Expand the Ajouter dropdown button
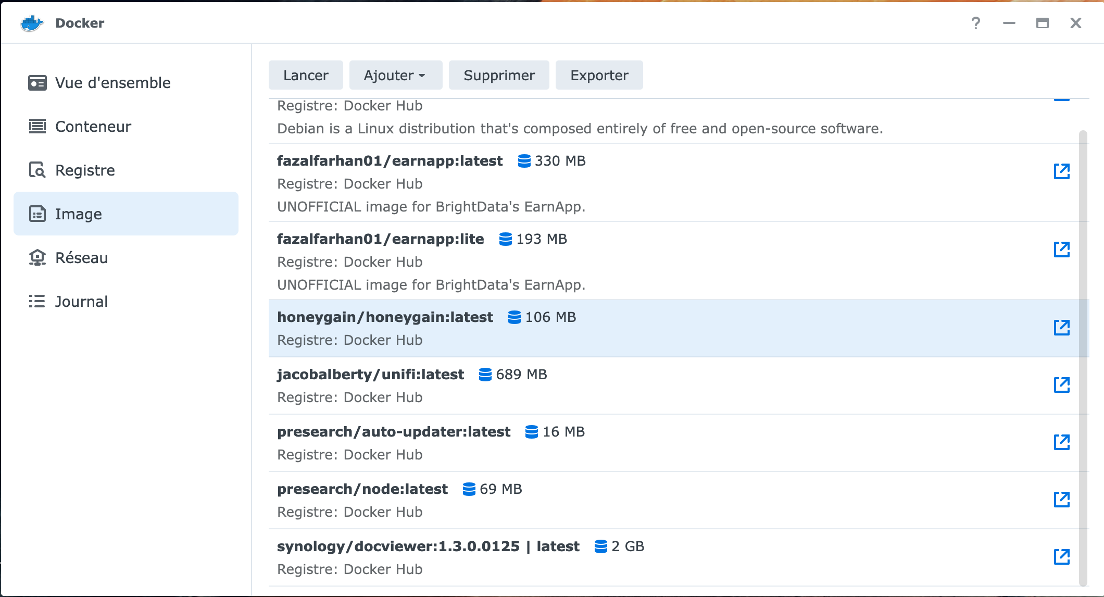 396,76
